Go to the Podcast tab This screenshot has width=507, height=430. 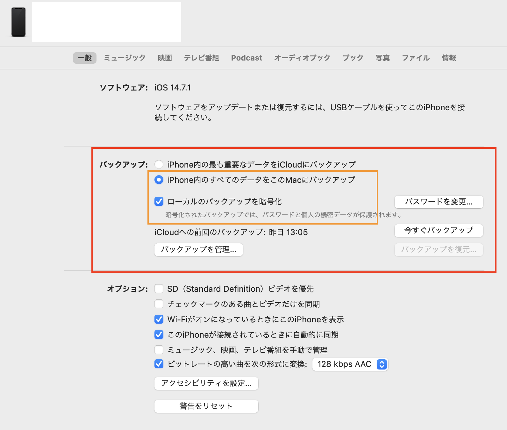[246, 58]
